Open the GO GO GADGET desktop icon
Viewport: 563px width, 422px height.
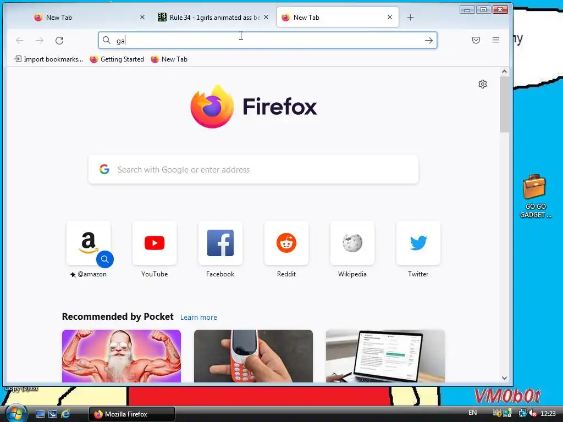(534, 196)
